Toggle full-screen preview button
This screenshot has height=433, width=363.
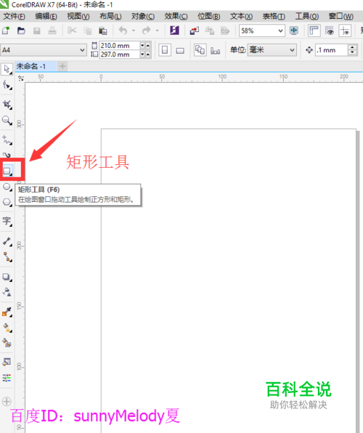294,31
